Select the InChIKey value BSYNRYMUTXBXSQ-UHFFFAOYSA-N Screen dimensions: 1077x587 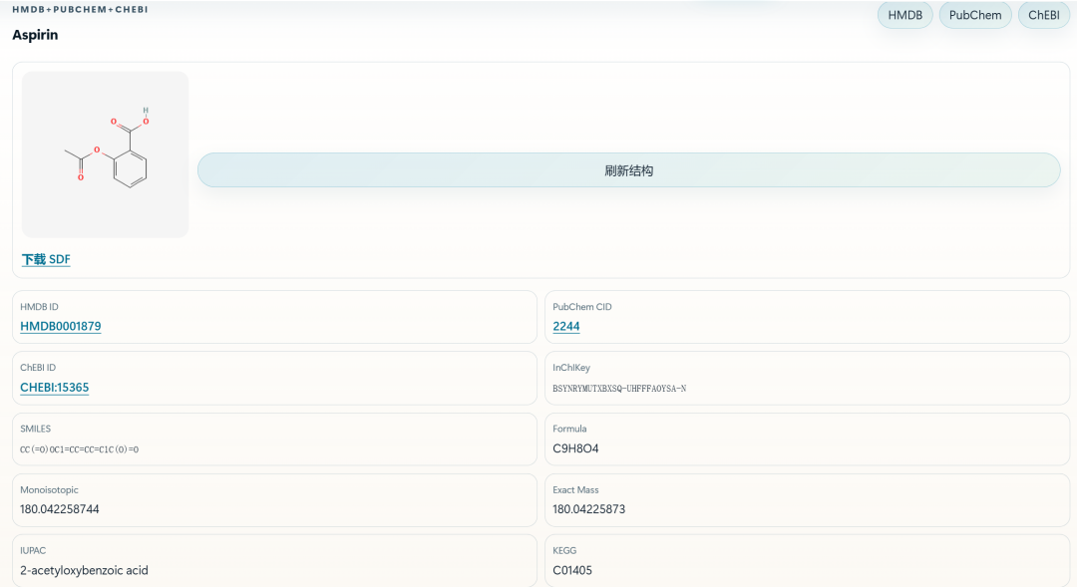pyautogui.click(x=619, y=389)
